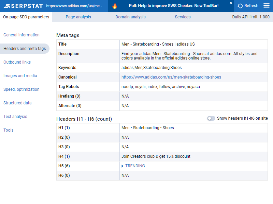Click the H3 (0) row label

[64, 147]
